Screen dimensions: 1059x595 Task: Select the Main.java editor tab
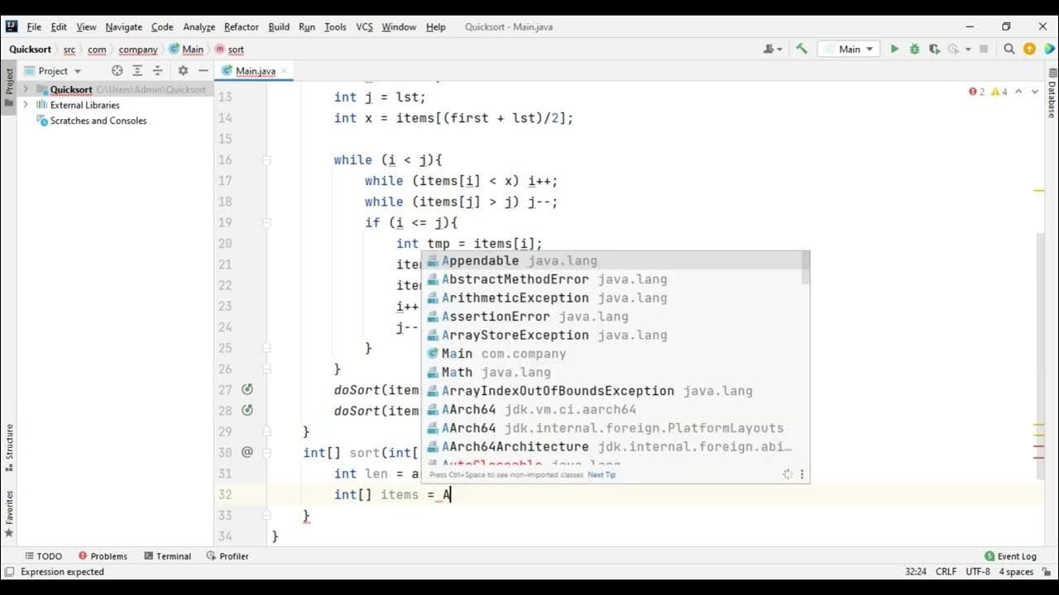click(254, 71)
